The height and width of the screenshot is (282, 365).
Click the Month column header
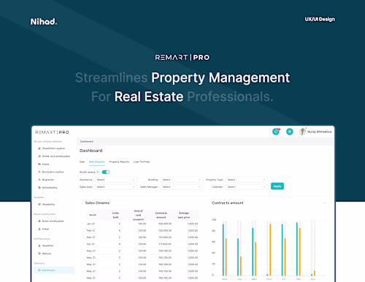(x=93, y=215)
